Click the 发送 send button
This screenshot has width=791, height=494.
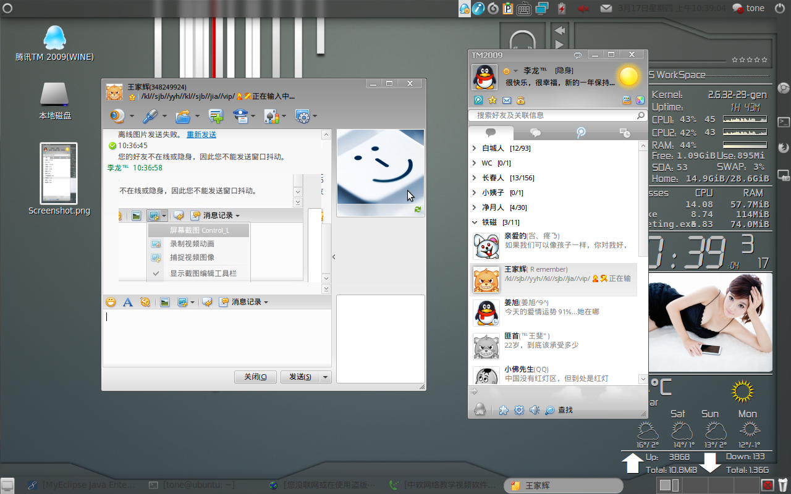(300, 377)
